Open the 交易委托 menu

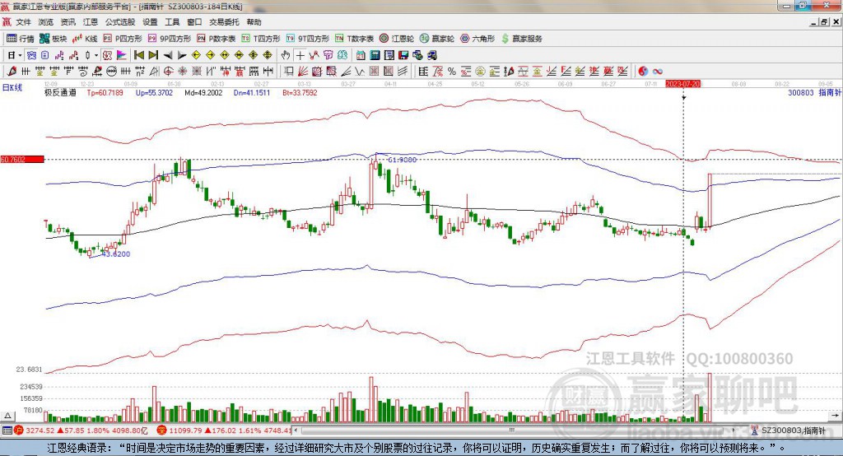click(224, 22)
